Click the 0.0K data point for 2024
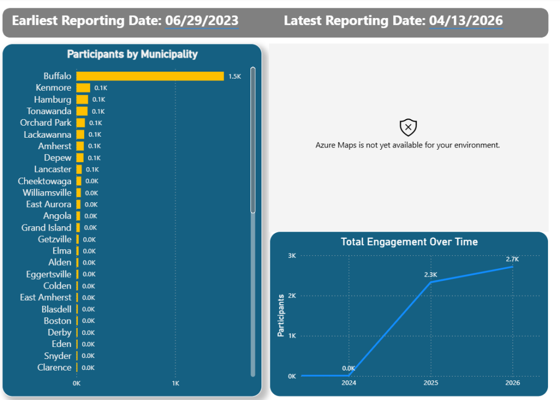The width and height of the screenshot is (560, 400). point(349,375)
